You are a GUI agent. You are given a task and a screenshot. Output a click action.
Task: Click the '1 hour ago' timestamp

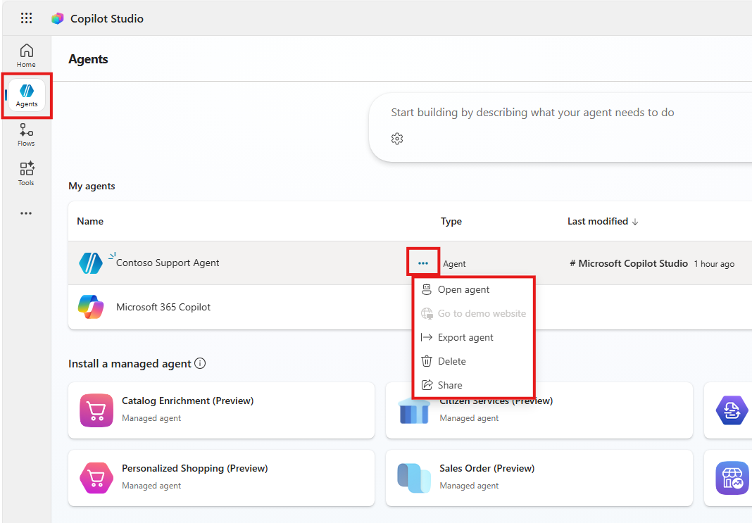click(x=714, y=264)
